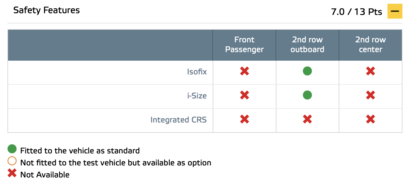
Task: Click the Isofix row label
Action: pos(197,72)
